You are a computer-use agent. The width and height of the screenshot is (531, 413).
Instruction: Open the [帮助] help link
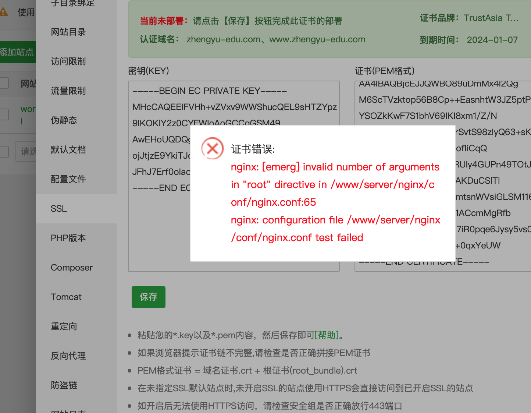click(x=327, y=335)
